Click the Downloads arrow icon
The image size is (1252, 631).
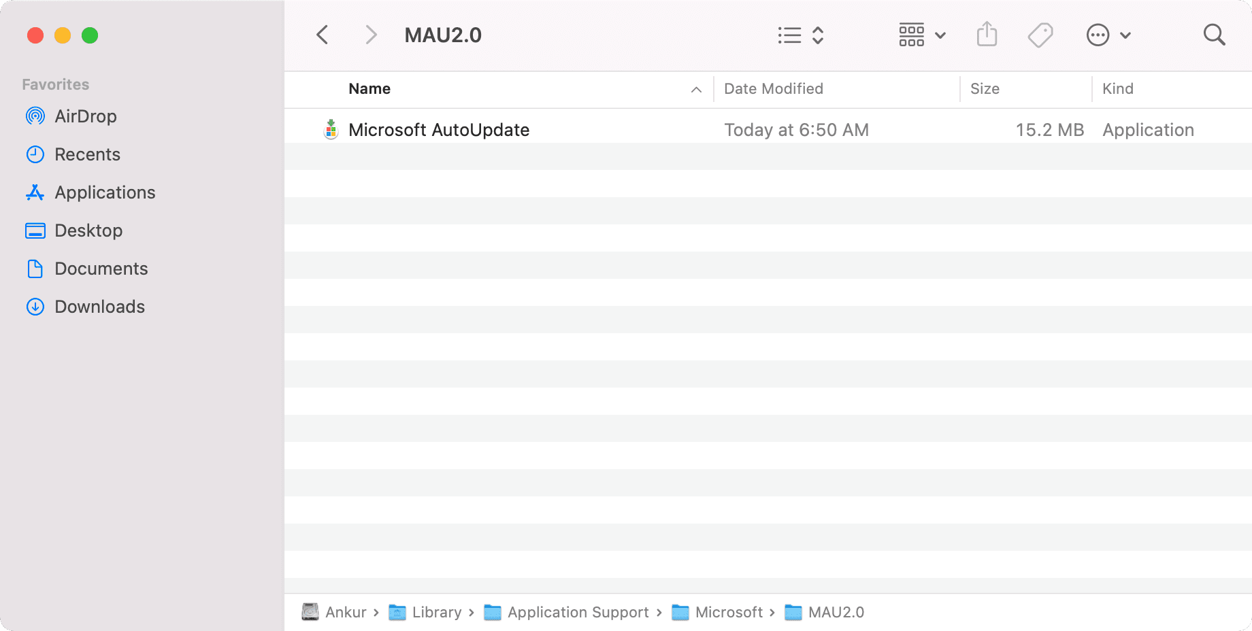click(35, 307)
